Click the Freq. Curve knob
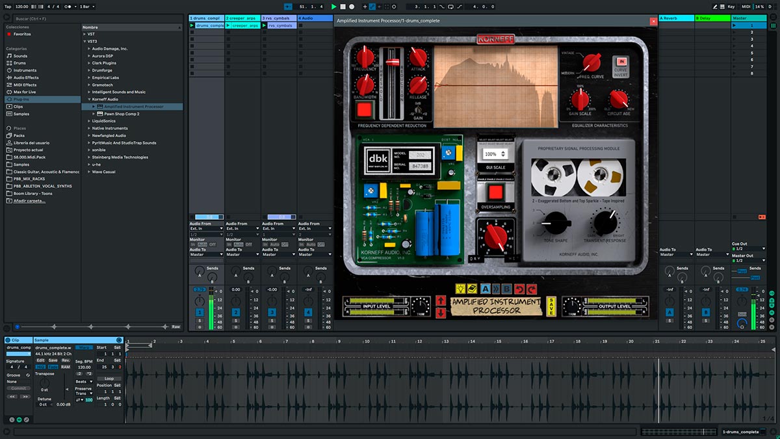 pyautogui.click(x=591, y=62)
